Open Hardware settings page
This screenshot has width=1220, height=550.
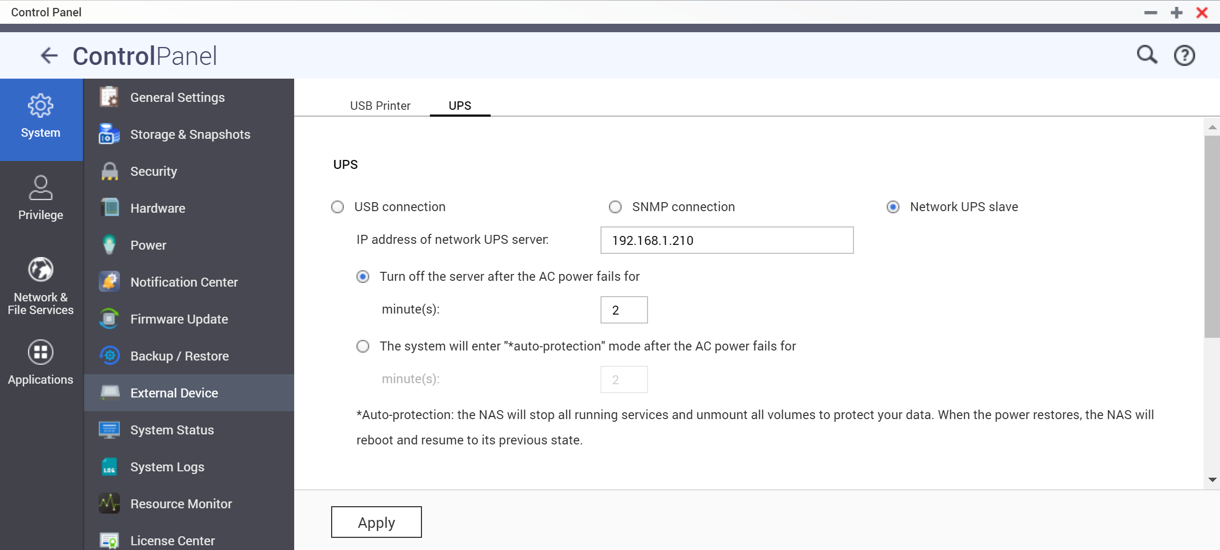pyautogui.click(x=189, y=208)
